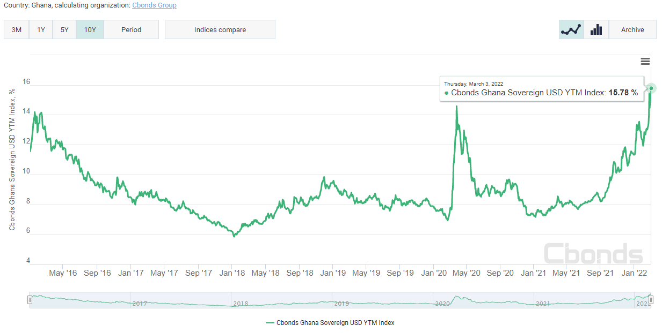Click the 16 y-axis value label
The image size is (662, 333).
coord(26,82)
